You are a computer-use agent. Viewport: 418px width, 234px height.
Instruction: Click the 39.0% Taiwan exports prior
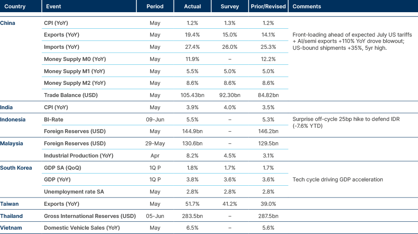coord(268,204)
